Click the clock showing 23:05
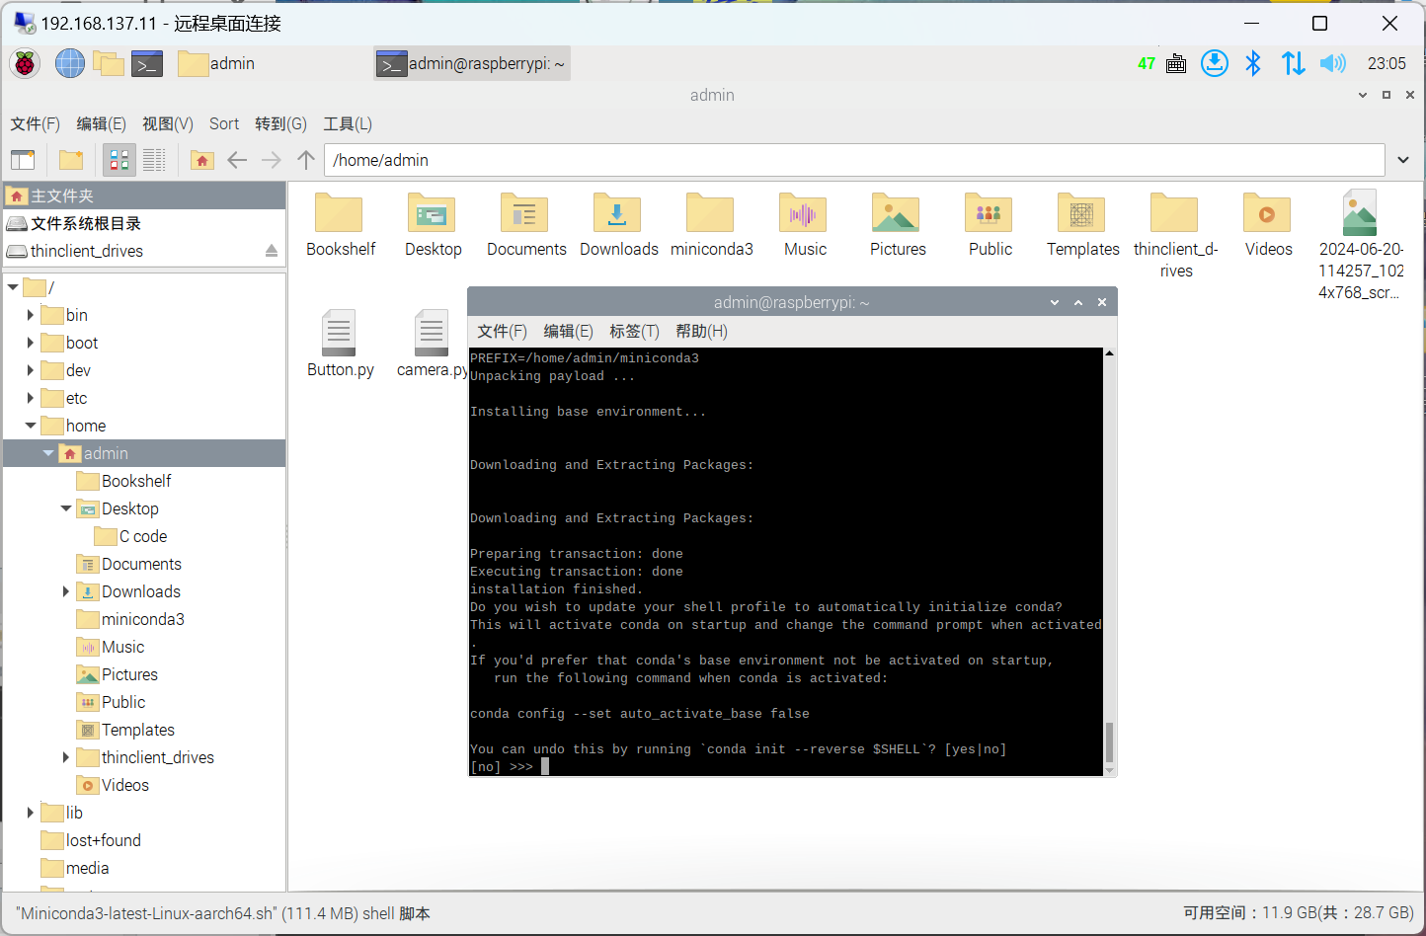1426x936 pixels. (x=1386, y=63)
